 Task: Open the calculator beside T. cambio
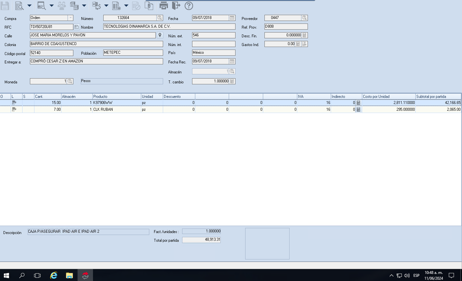point(232,81)
